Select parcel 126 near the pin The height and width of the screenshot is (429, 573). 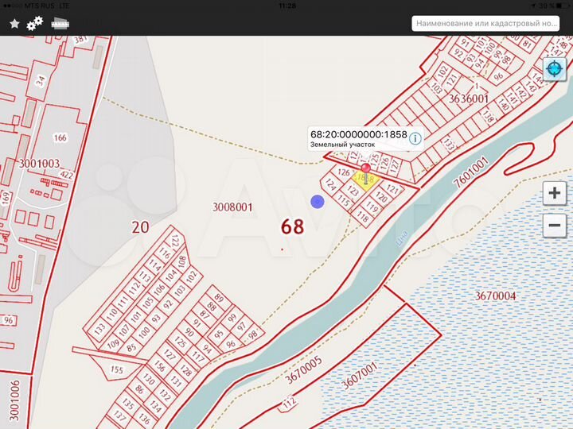tap(344, 172)
